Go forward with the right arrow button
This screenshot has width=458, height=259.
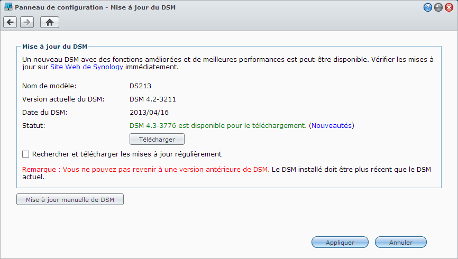(x=27, y=22)
